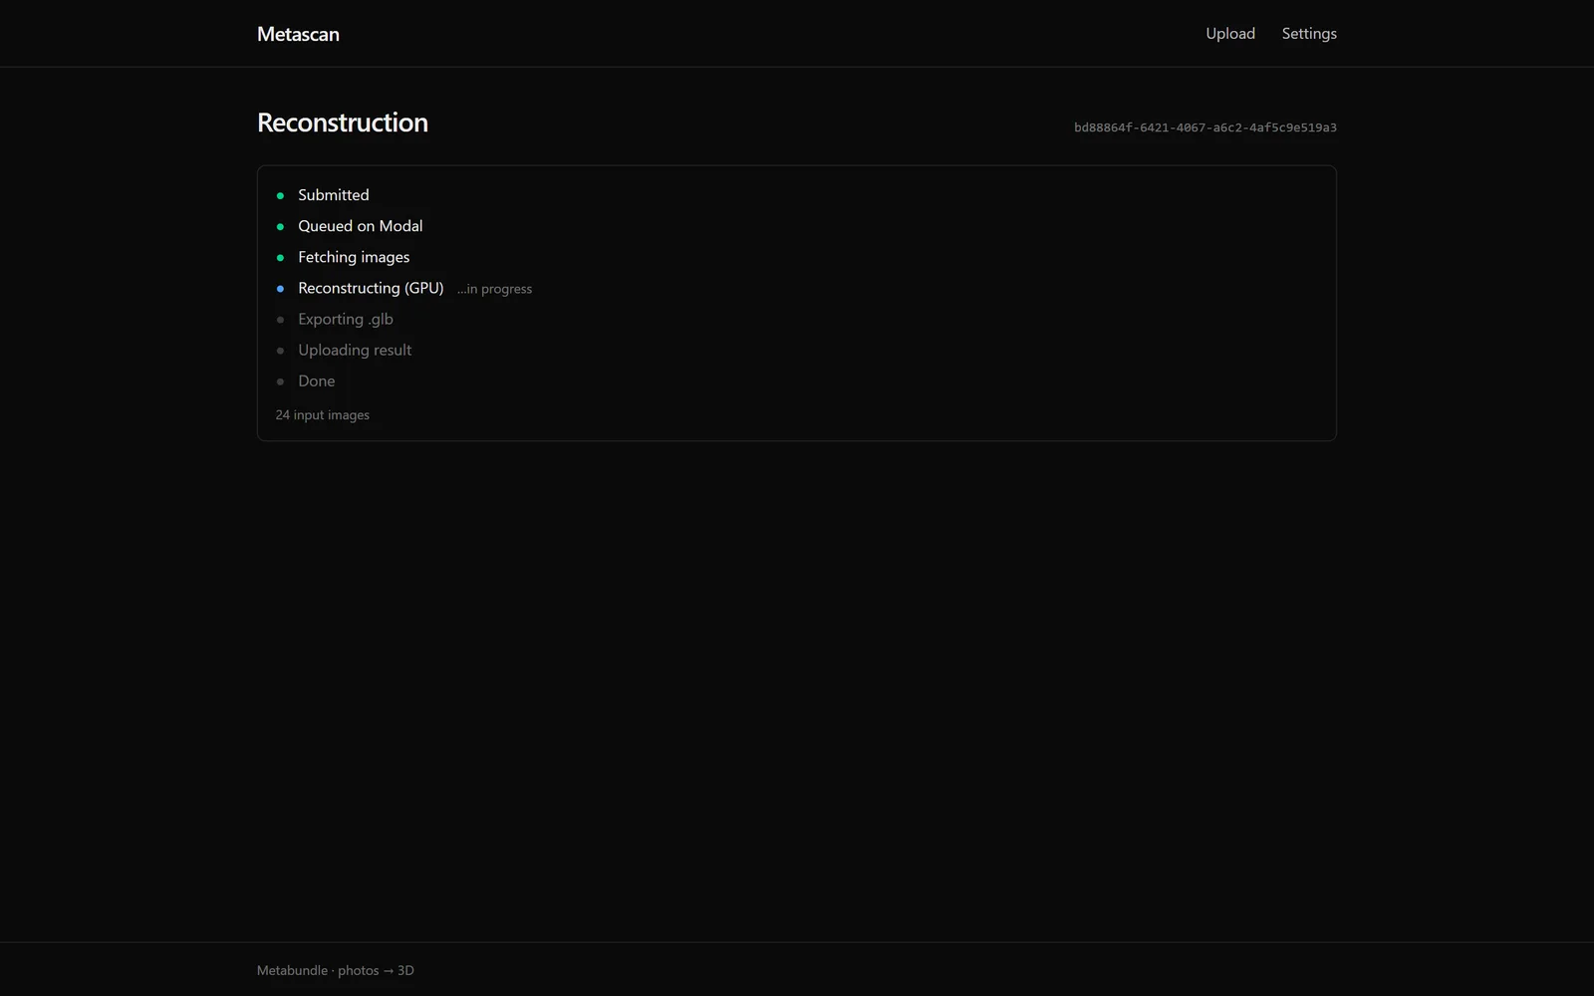Click the gray dot beside Uploading result

coord(280,351)
